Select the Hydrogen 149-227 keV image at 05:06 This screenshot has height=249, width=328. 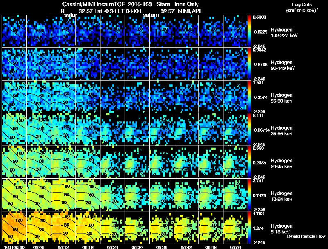coord(39,31)
